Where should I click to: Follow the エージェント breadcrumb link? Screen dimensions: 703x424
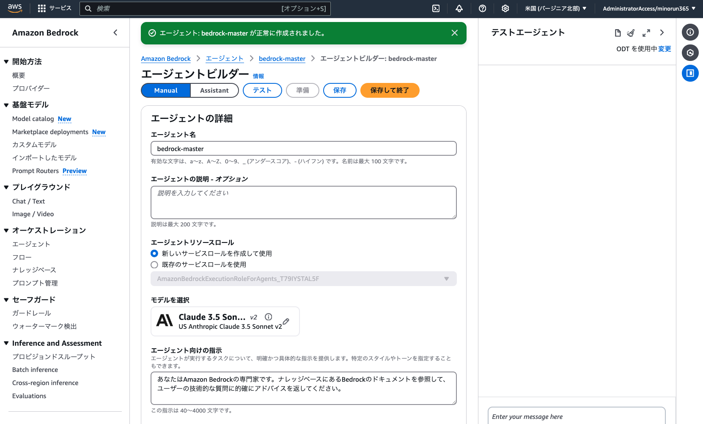pos(225,59)
